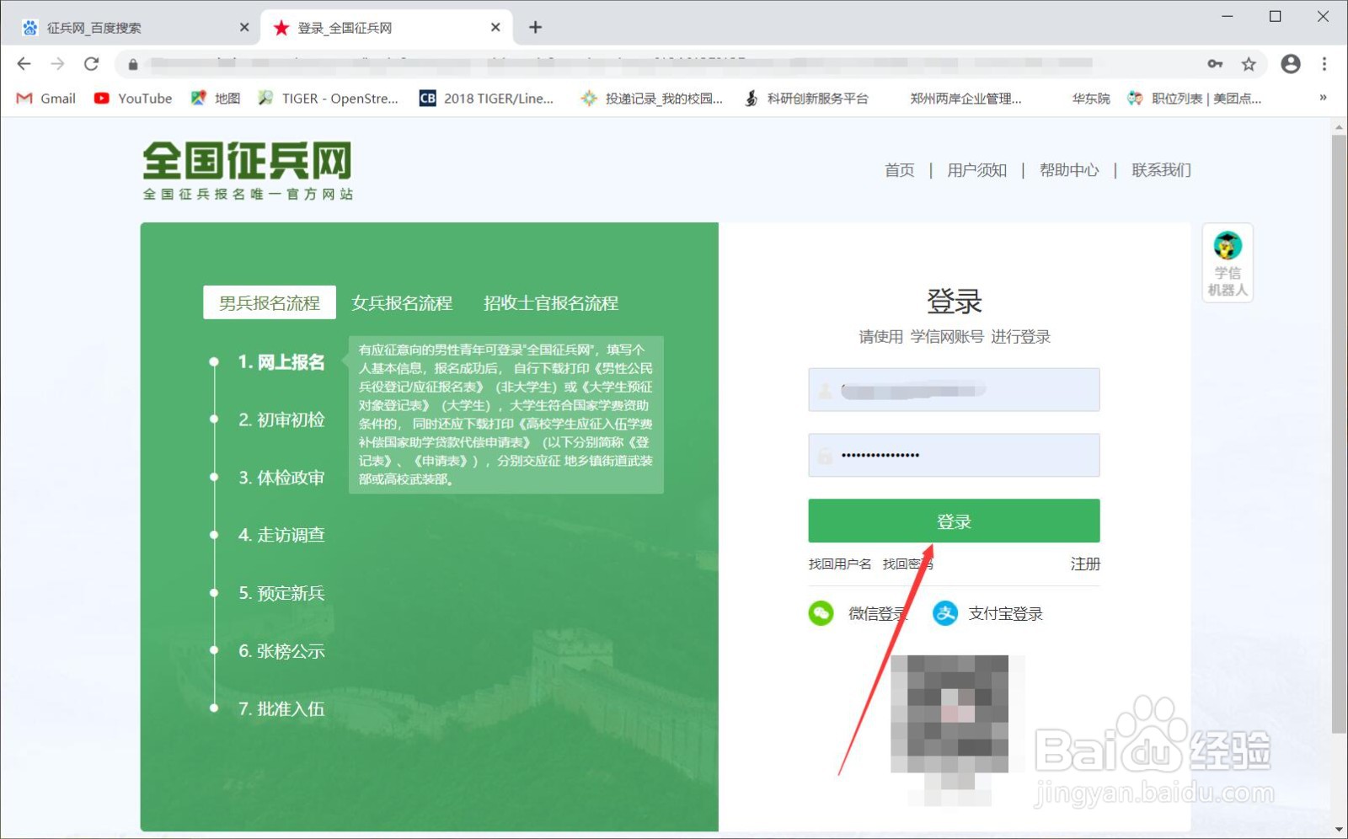Viewport: 1348px width, 839px height.
Task: Open the 学信机器人 assistant
Action: pyautogui.click(x=1228, y=263)
